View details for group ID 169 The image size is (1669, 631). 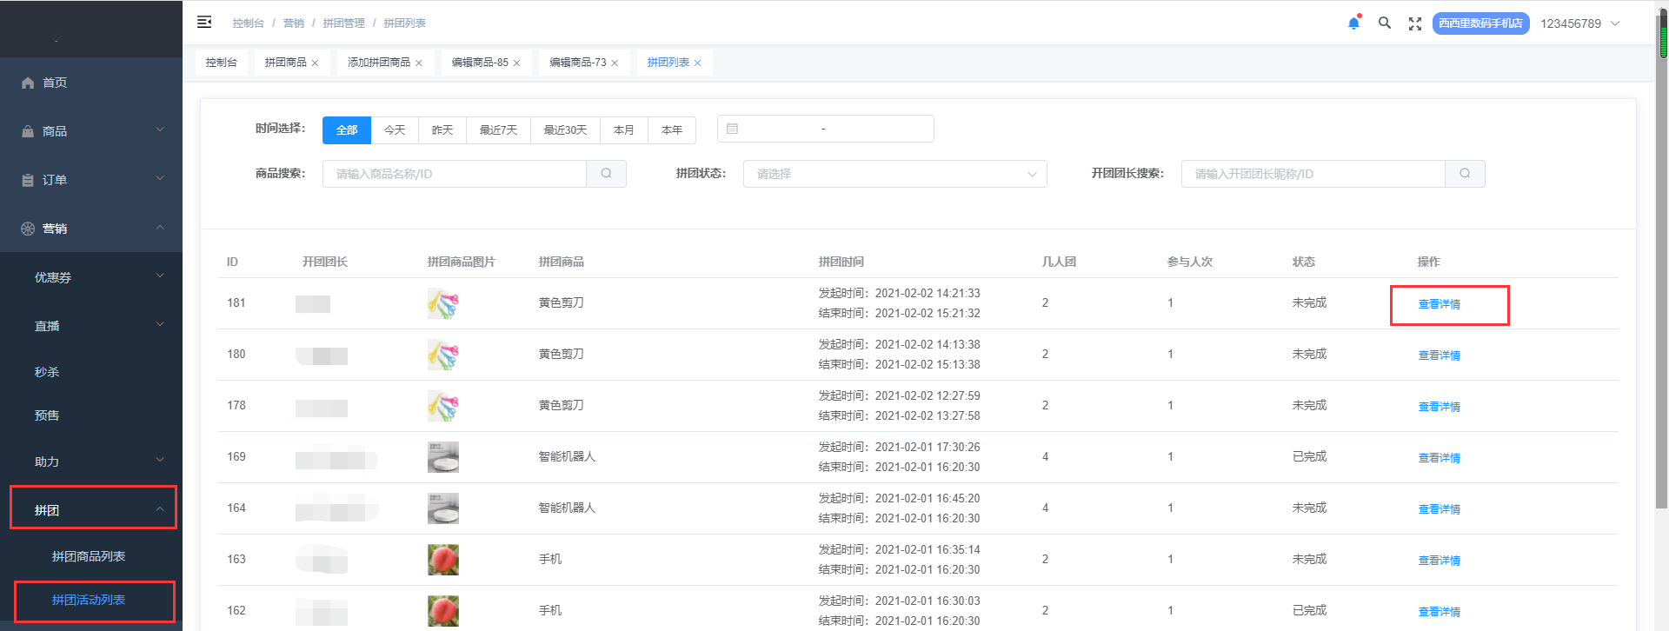[1439, 458]
